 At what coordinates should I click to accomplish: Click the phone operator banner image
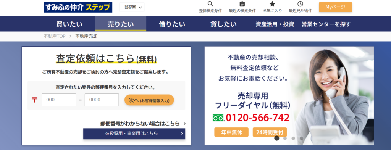click(289, 96)
